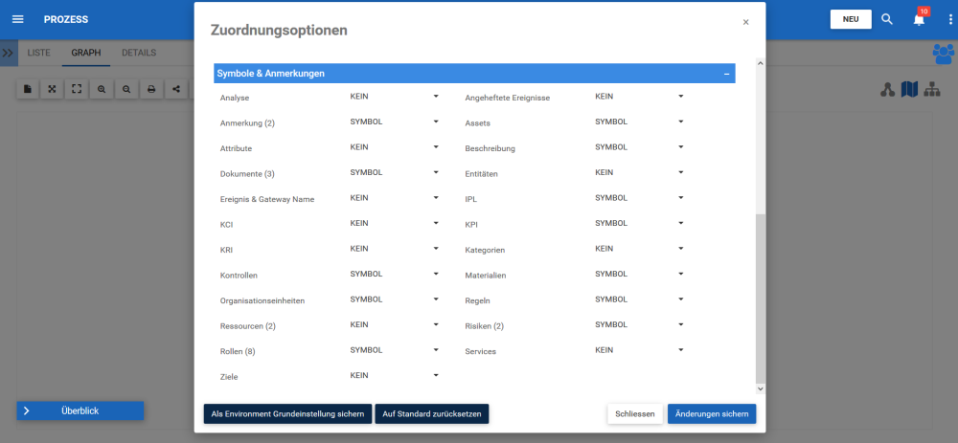Screen dimensions: 958x443
Task: Click the NEU button
Action: [x=851, y=19]
